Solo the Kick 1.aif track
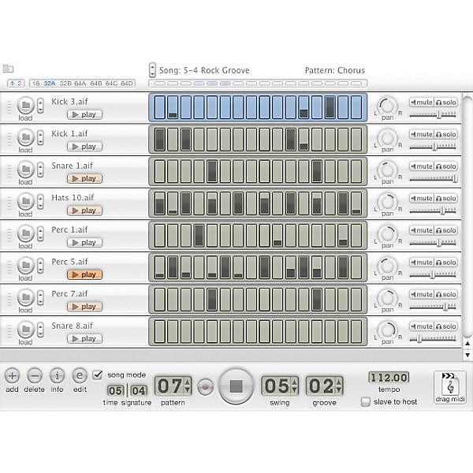 pyautogui.click(x=446, y=135)
